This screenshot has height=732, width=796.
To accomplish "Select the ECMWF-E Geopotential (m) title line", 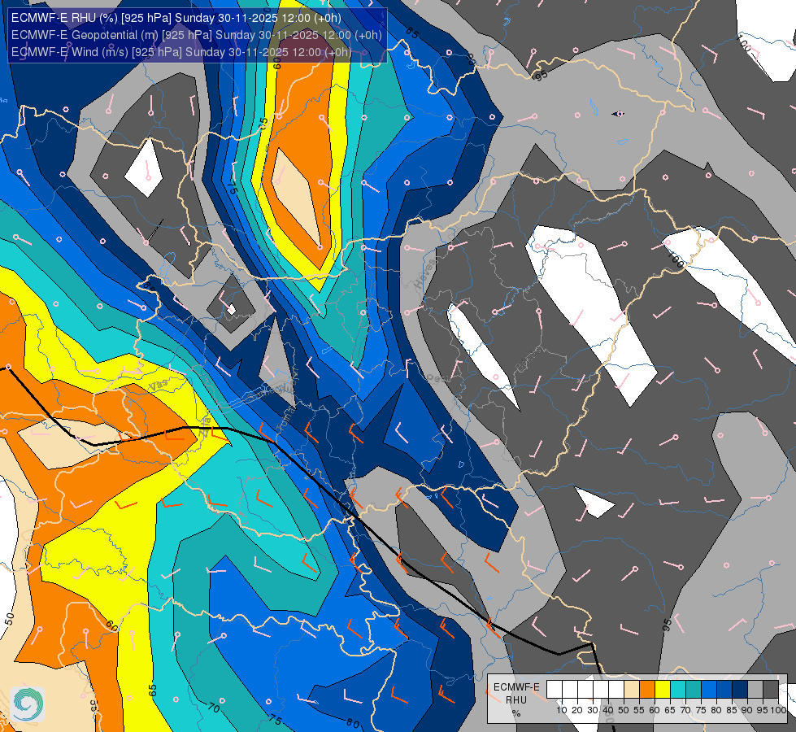I will coord(197,34).
